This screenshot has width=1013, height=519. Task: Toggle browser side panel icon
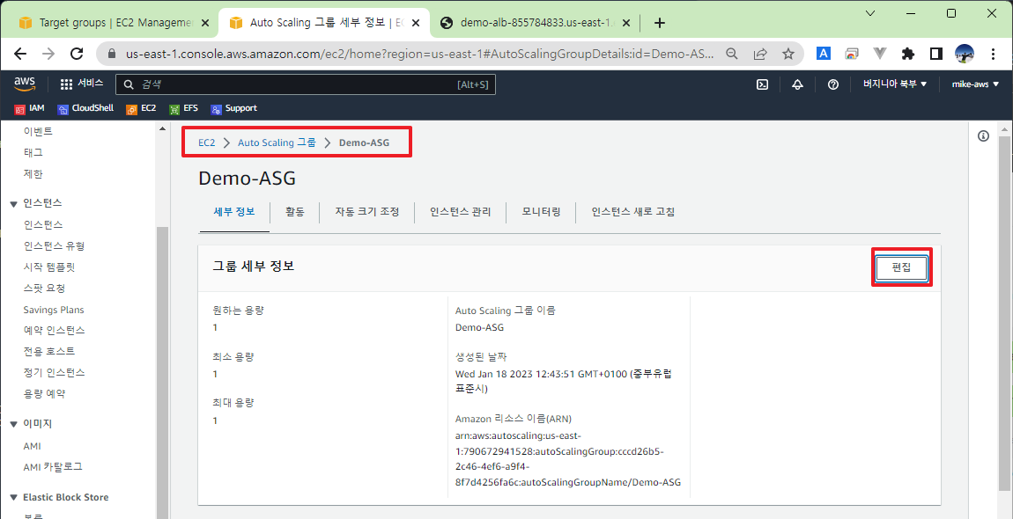936,54
